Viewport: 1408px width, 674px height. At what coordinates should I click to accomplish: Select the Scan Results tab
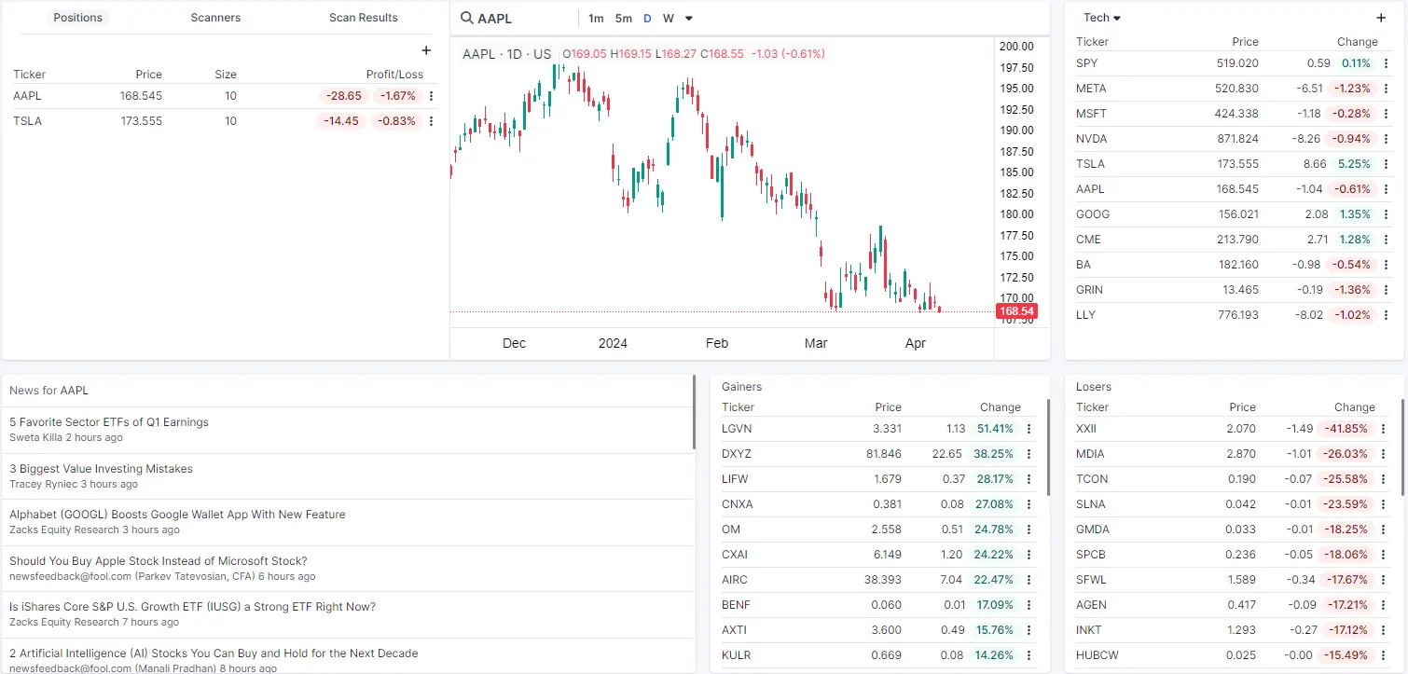363,17
